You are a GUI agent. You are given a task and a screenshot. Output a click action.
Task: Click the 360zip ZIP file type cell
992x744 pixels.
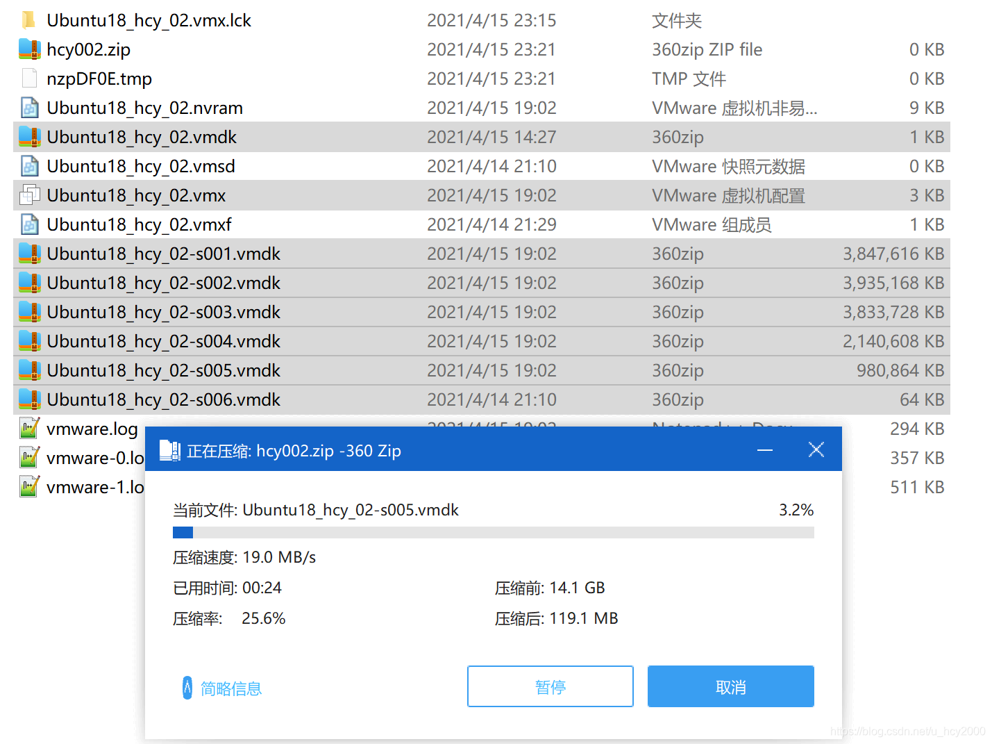[707, 50]
